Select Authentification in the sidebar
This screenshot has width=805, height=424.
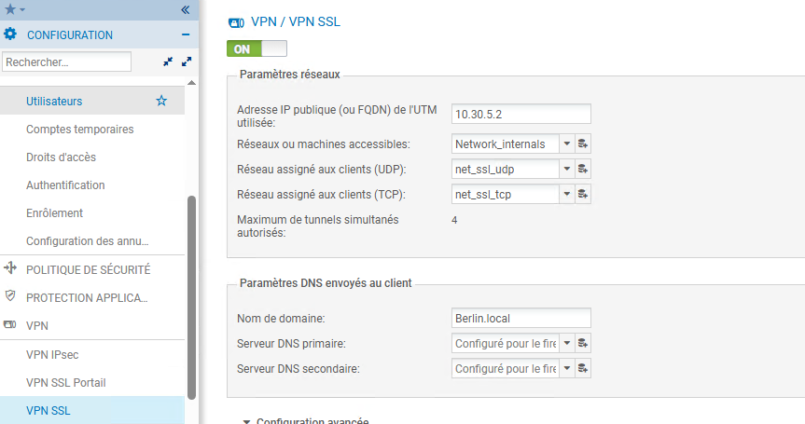point(65,185)
